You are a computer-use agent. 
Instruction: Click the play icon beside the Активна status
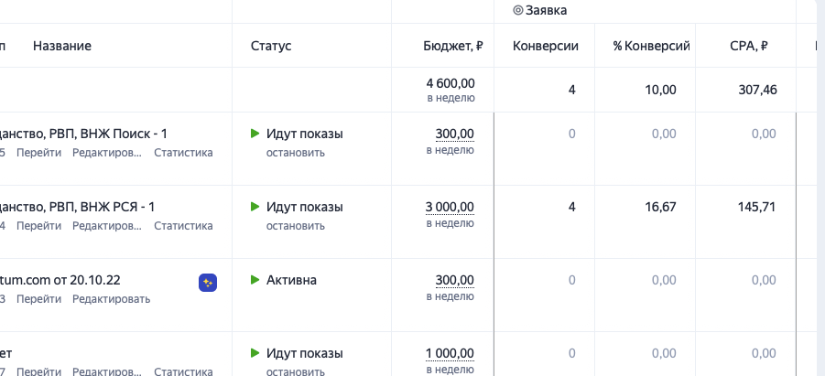pos(255,280)
